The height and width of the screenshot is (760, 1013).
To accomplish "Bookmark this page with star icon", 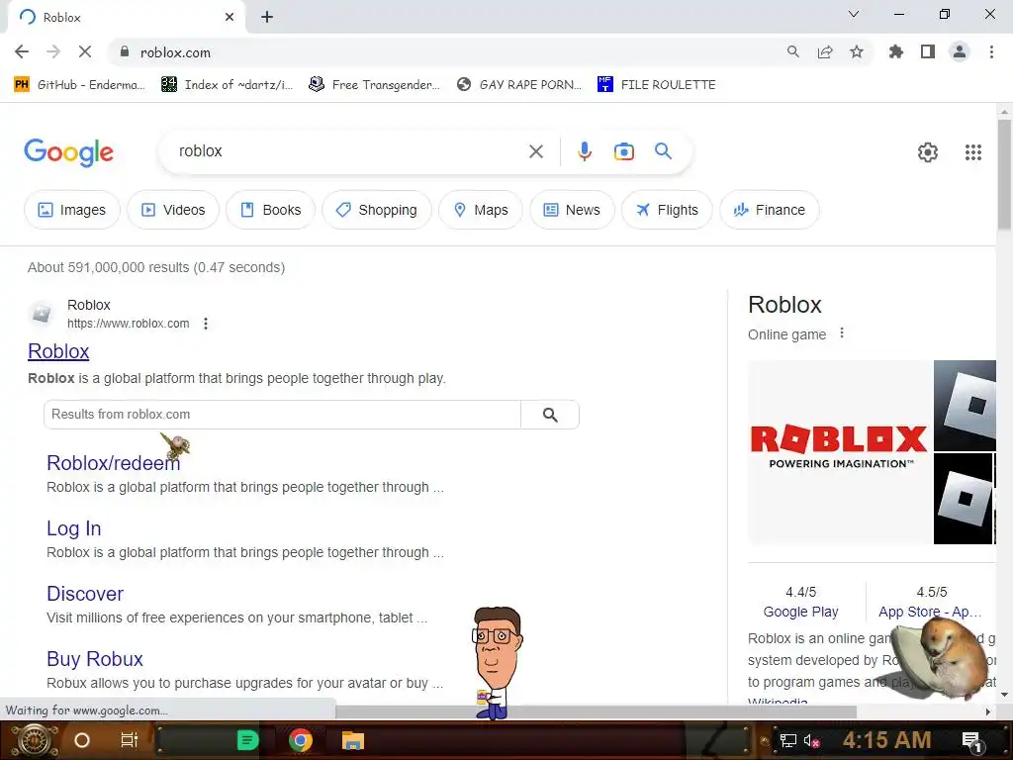I will pos(857,51).
